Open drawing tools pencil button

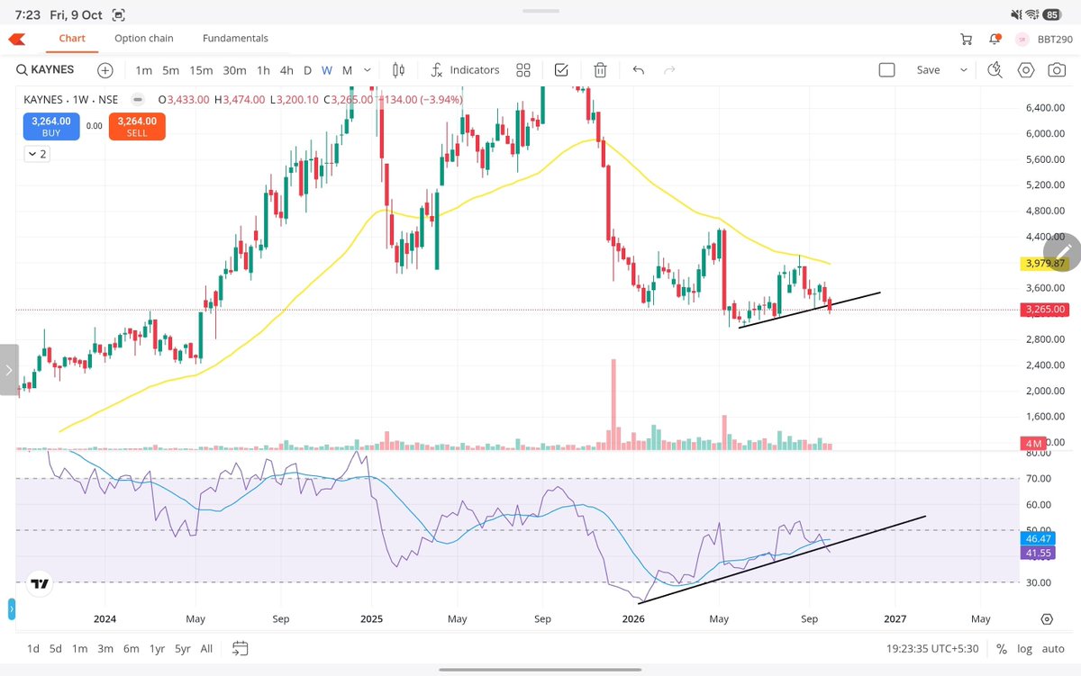pyautogui.click(x=1063, y=251)
